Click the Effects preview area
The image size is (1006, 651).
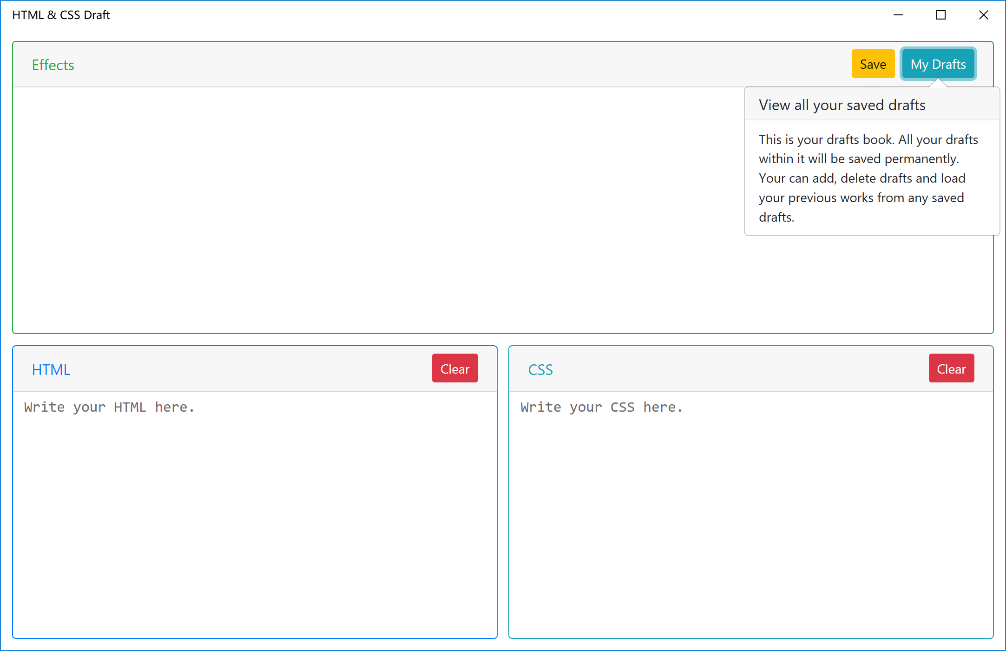[372, 209]
